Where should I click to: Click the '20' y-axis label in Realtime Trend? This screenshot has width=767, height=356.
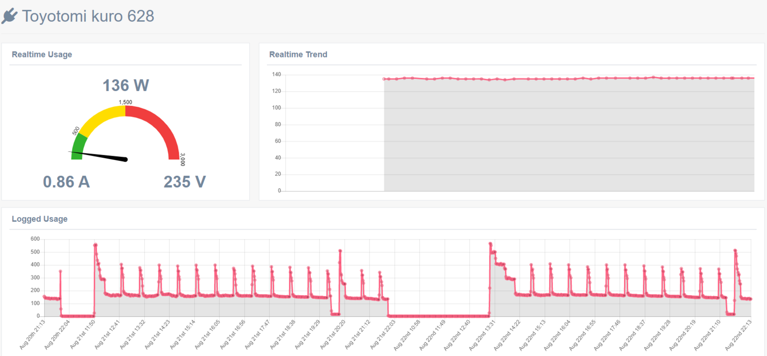click(x=278, y=174)
